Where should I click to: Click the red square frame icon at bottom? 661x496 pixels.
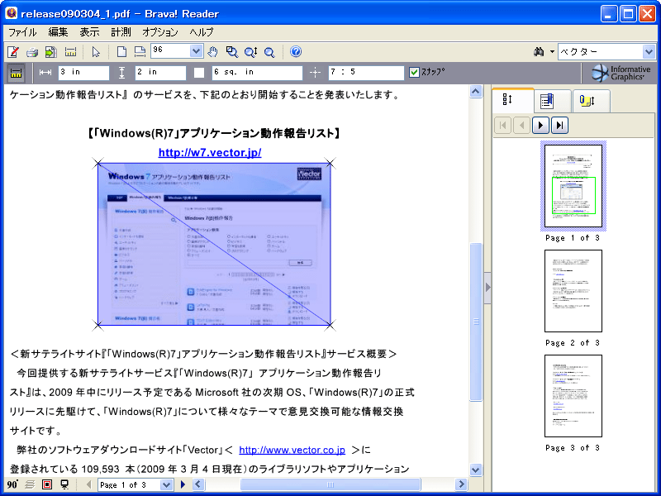click(x=47, y=484)
